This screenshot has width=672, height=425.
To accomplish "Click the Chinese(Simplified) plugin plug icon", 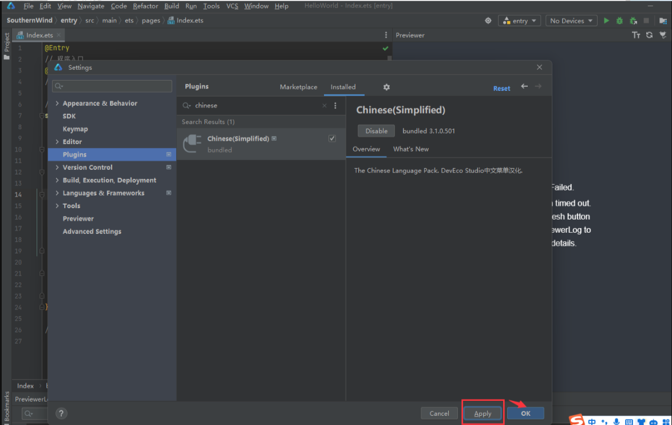I will click(x=192, y=144).
